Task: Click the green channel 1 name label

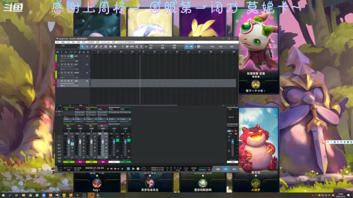Action: pos(69,162)
